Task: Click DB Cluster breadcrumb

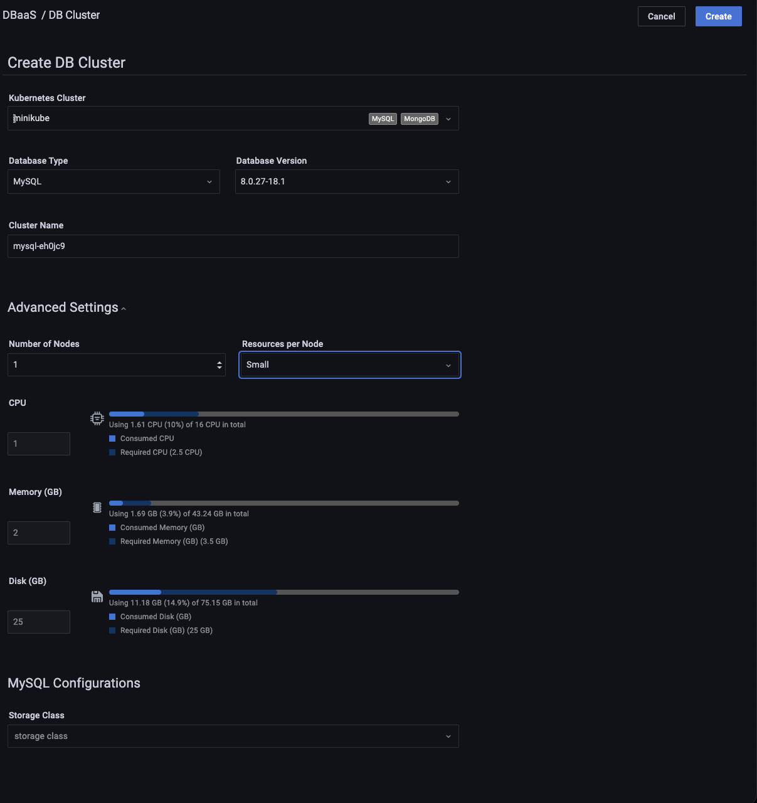Action: pos(74,15)
